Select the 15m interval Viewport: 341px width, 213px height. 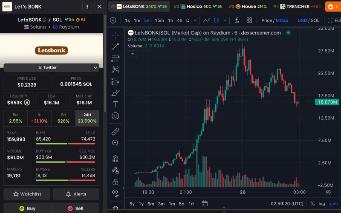159,20
